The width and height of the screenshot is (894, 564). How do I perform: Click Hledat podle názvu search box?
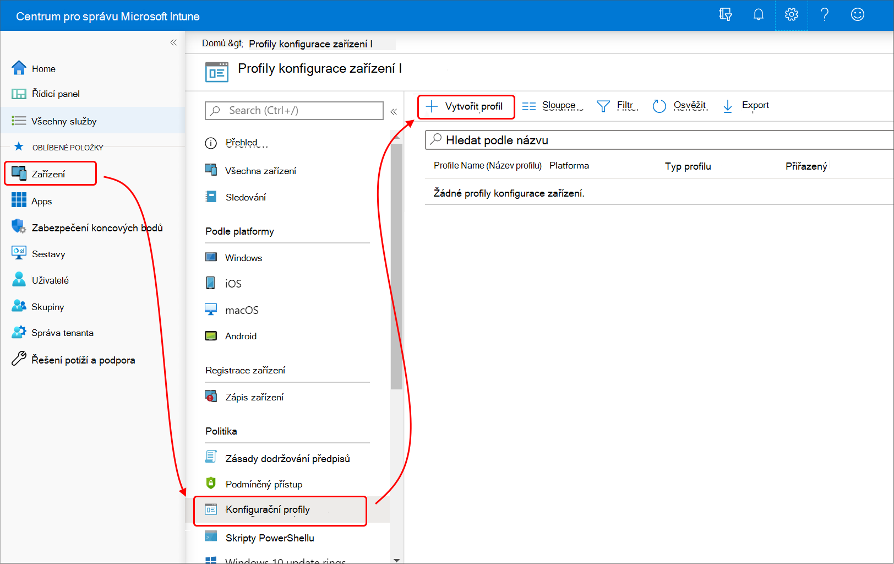659,140
